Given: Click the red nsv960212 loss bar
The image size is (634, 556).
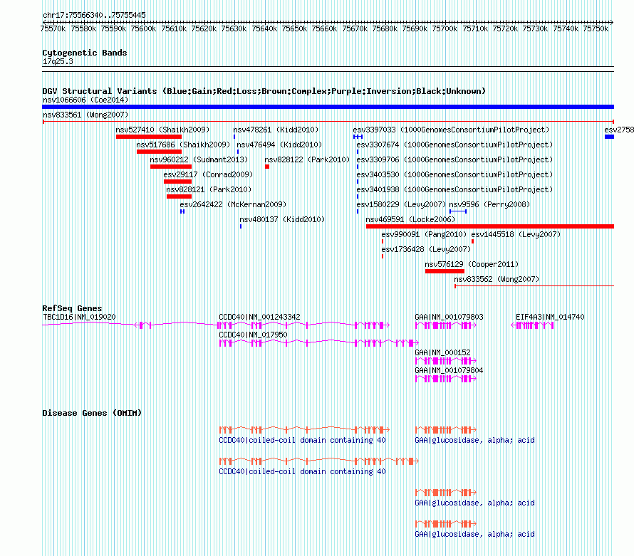Looking at the screenshot, I should pyautogui.click(x=171, y=167).
